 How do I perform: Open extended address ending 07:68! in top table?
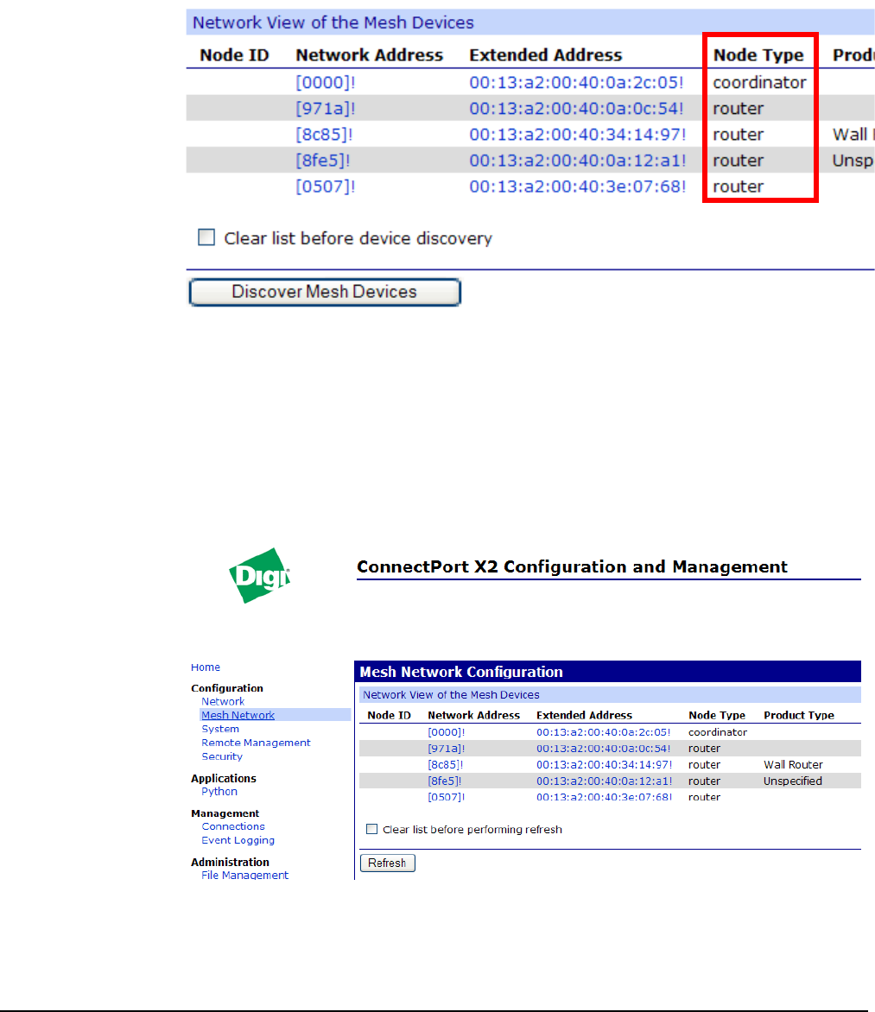click(577, 187)
